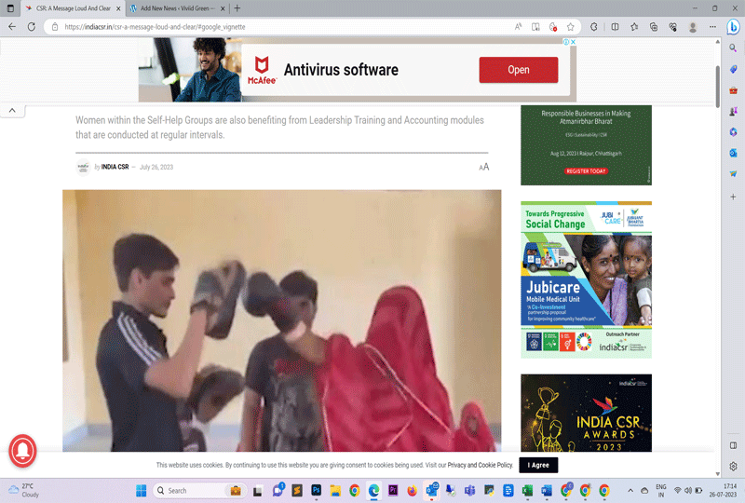
Task: Open sidebar customize settings gear
Action: click(733, 466)
